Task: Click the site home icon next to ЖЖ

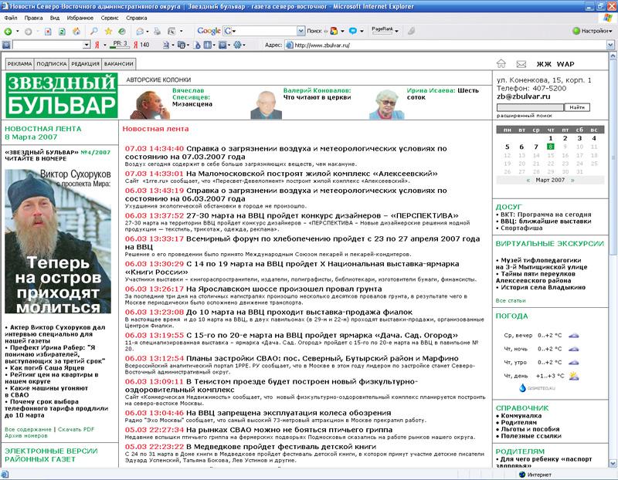Action: tap(501, 63)
